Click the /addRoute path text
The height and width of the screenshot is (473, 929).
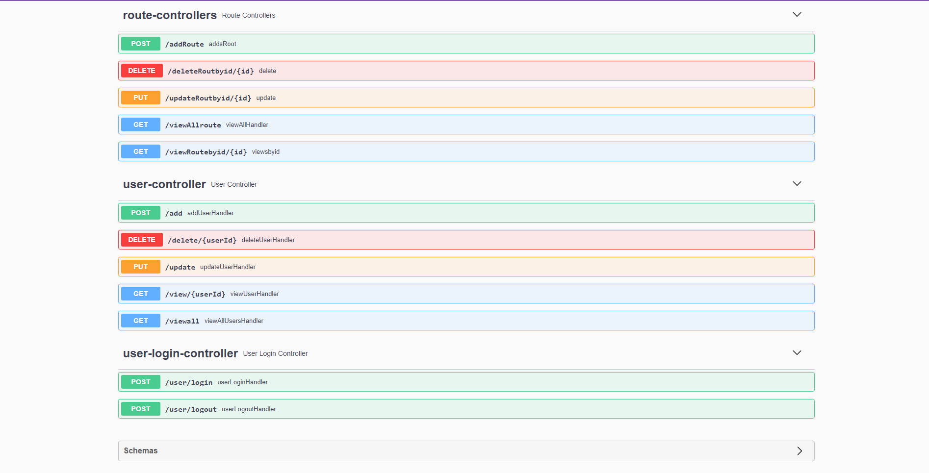click(x=184, y=44)
